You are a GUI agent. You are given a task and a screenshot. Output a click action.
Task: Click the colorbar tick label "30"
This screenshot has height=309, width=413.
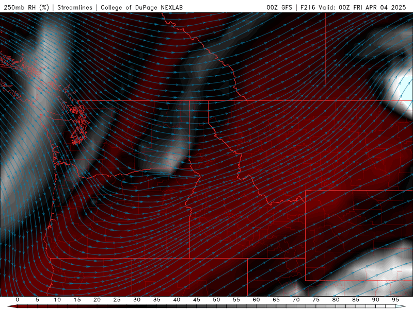click(x=137, y=300)
